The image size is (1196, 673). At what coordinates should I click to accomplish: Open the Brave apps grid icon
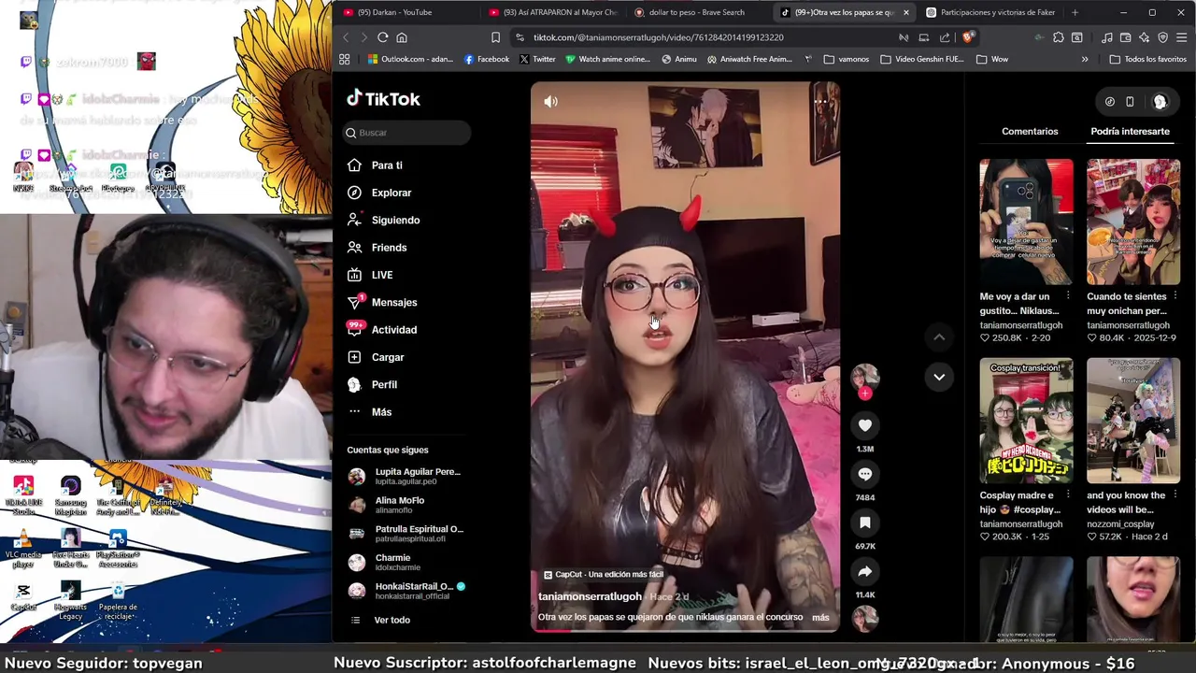[x=345, y=59]
